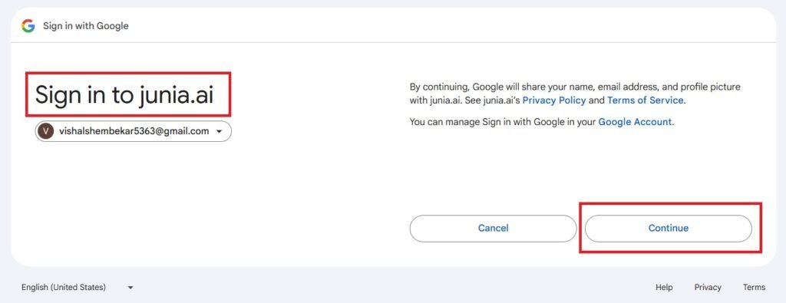Image resolution: width=786 pixels, height=303 pixels.
Task: Click the English (United States) label text
Action: (x=64, y=288)
